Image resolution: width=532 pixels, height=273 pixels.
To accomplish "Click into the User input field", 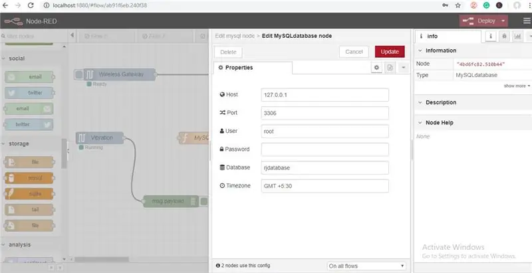I will pyautogui.click(x=325, y=132).
